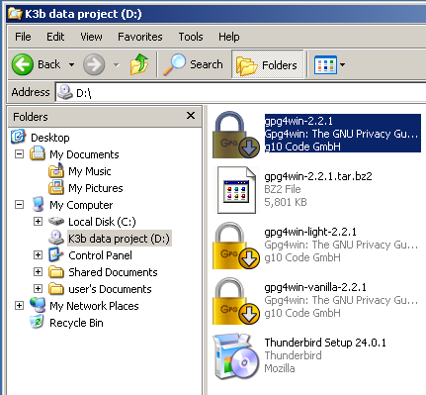Viewport: 426px width, 395px height.
Task: Select user's Documents in the tree
Action: pyautogui.click(x=110, y=289)
